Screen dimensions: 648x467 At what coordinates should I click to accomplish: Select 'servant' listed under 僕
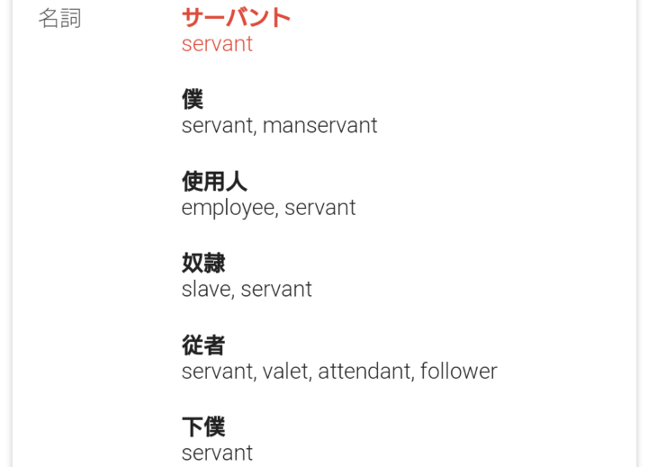tap(216, 125)
